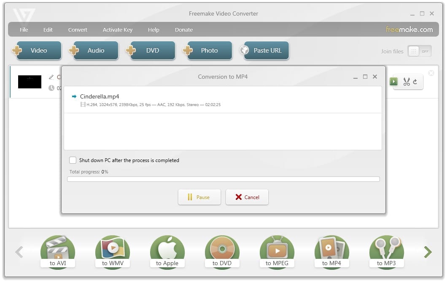Cancel the MP4 conversion
The image size is (447, 282).
[247, 197]
